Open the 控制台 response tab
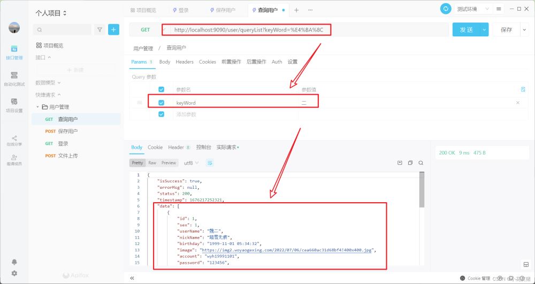Screen dimensions: 535x284 204,147
